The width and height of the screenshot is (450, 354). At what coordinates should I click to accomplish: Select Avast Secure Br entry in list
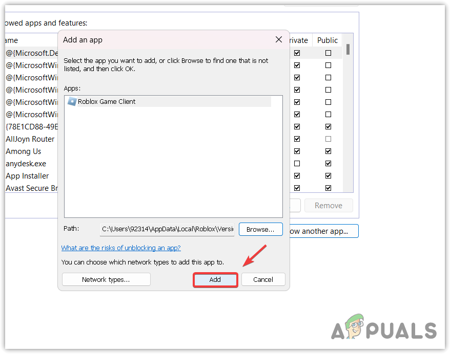click(x=32, y=188)
